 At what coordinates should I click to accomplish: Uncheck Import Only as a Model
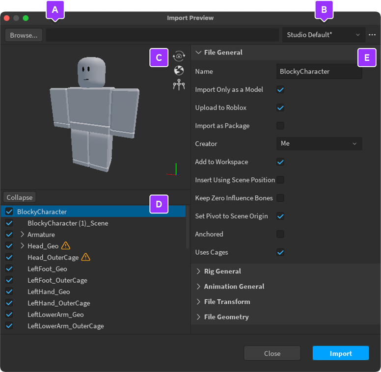point(280,90)
